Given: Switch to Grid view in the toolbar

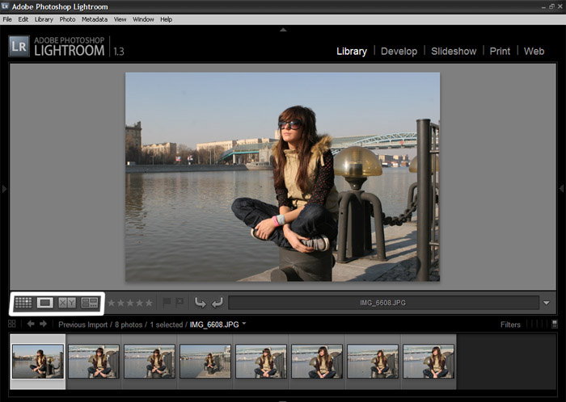Looking at the screenshot, I should (x=23, y=303).
